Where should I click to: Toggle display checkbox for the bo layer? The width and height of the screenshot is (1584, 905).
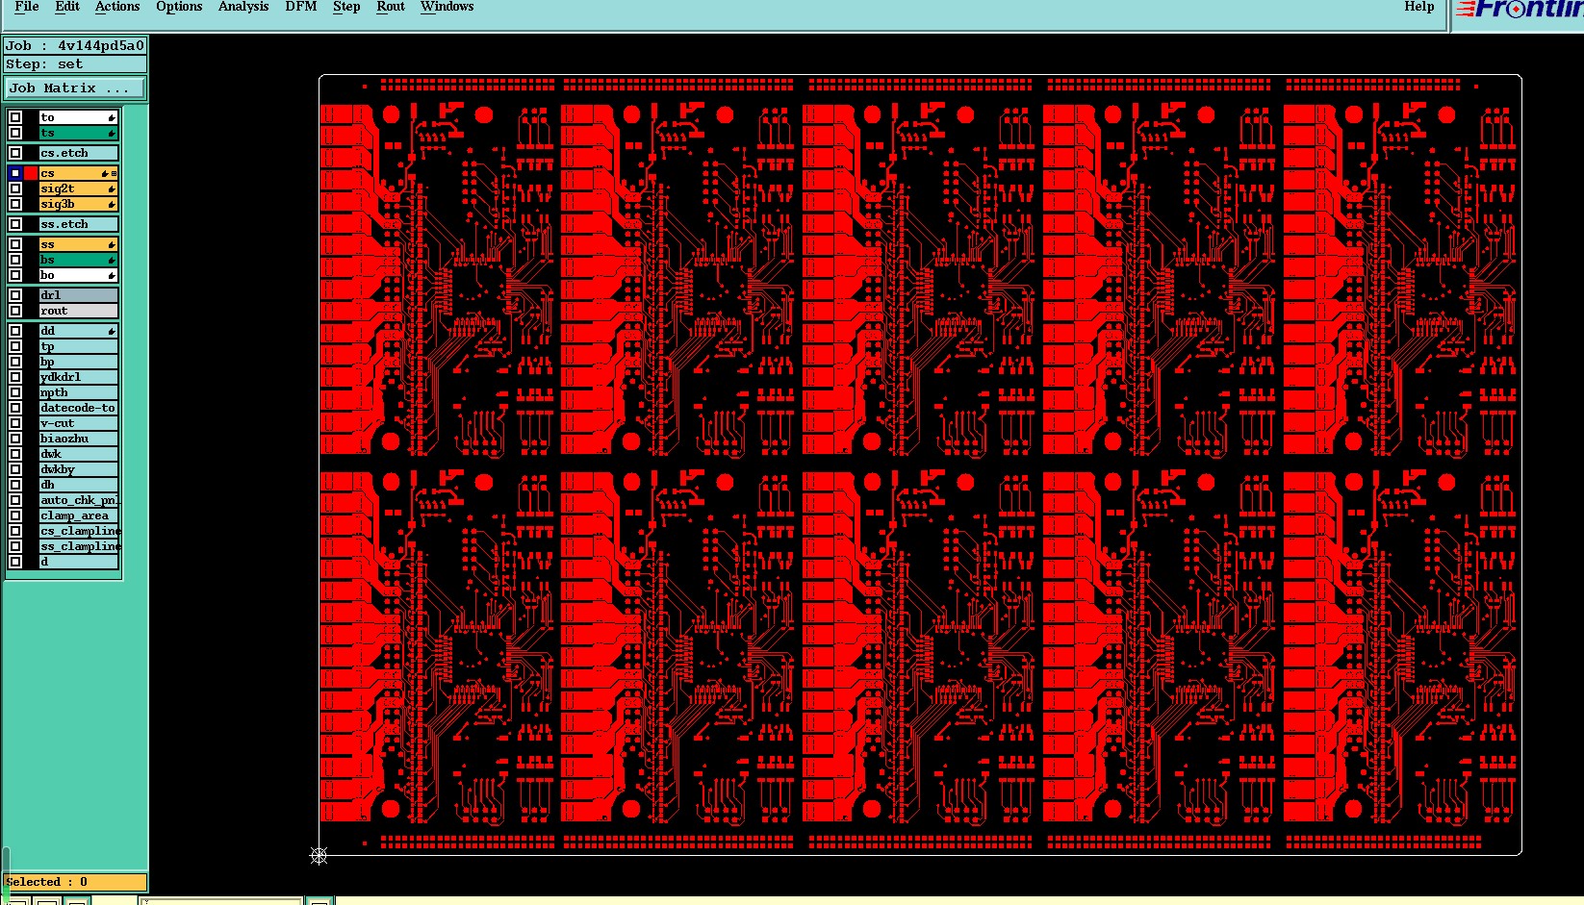pyautogui.click(x=15, y=275)
